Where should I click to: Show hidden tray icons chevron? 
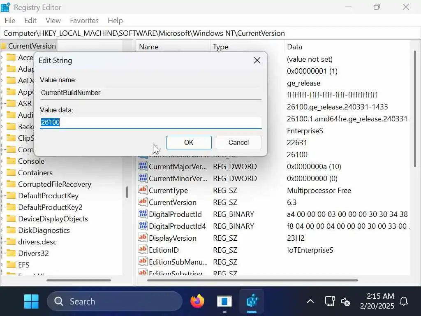point(310,301)
